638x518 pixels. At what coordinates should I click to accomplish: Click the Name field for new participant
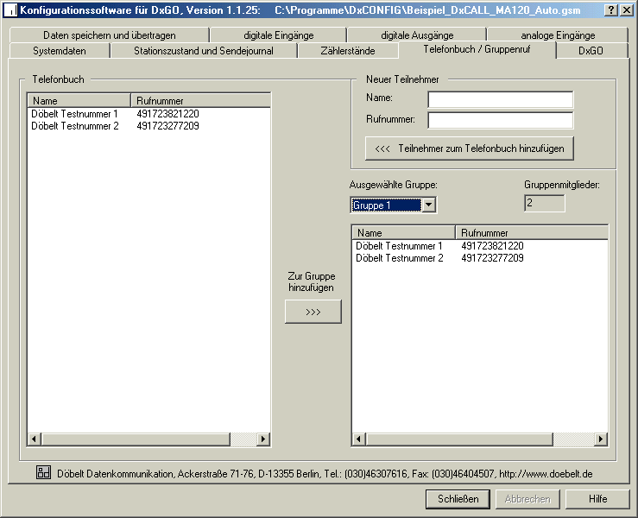[x=501, y=99]
